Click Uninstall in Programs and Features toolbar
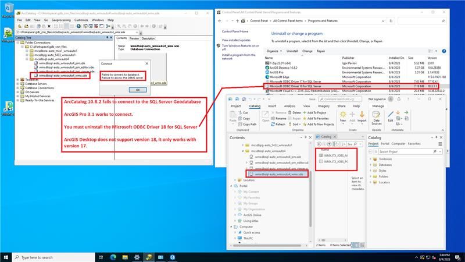The height and width of the screenshot is (262, 465). [x=292, y=51]
